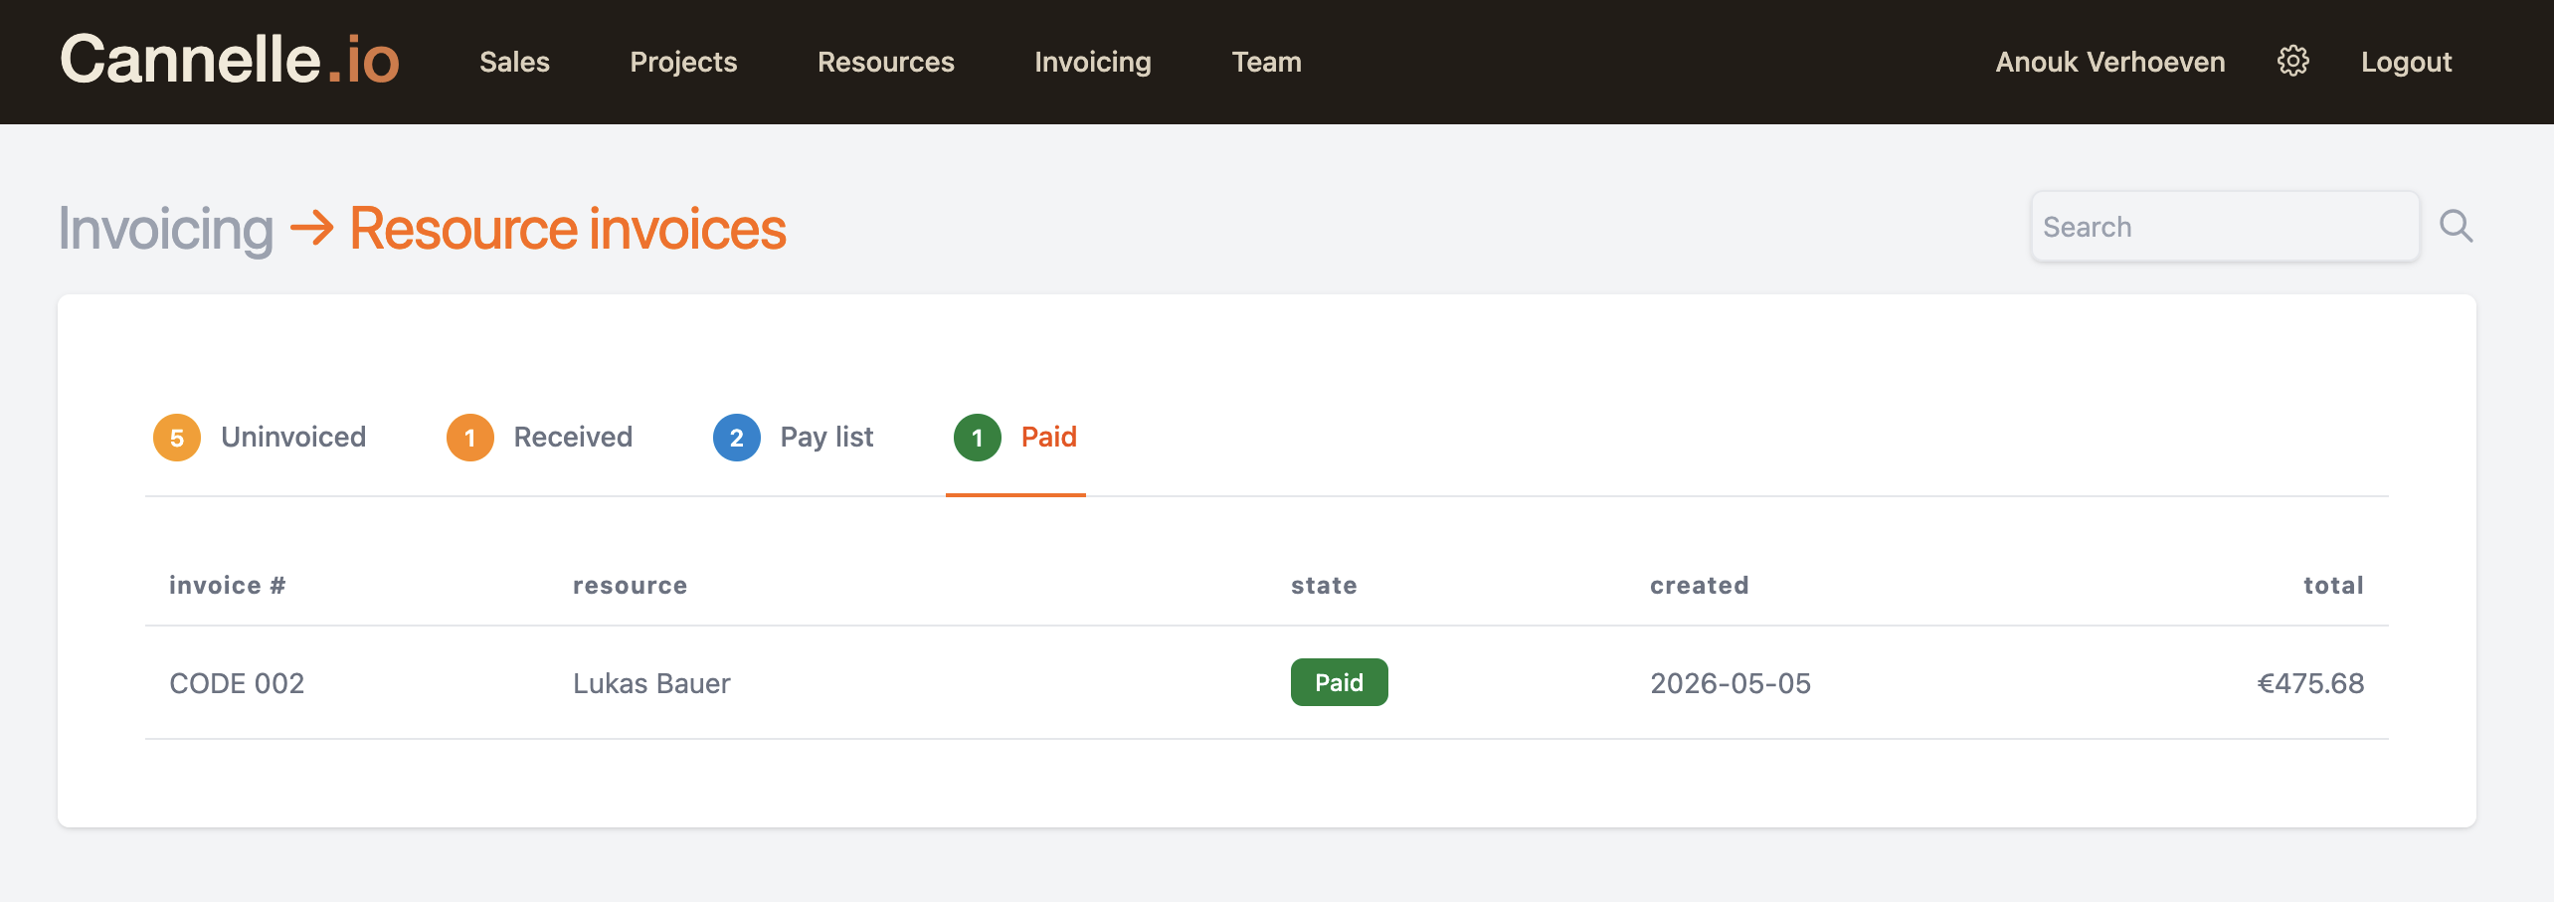This screenshot has height=902, width=2554.
Task: Click the Invoicing breadcrumb heading
Action: pos(165,229)
